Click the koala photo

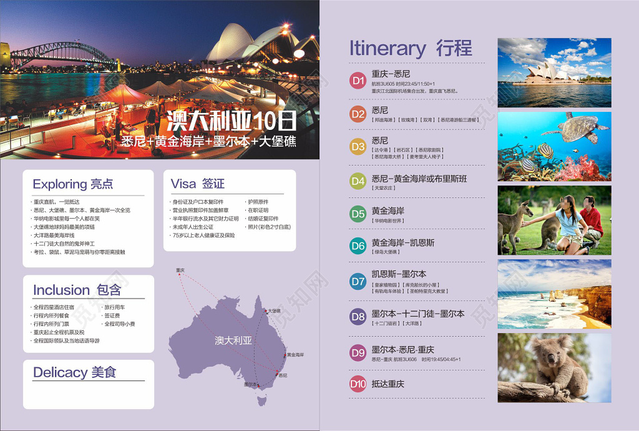(x=554, y=367)
